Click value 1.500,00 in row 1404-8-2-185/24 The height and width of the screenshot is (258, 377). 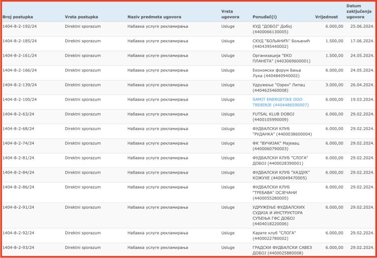334,41
